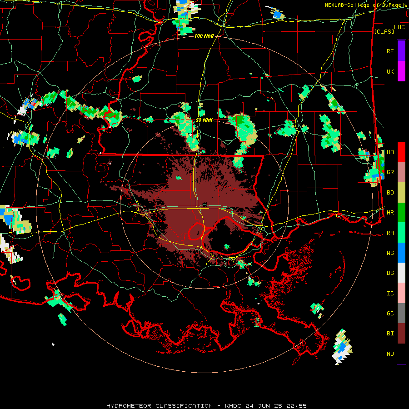The image size is (409, 409).
Task: Select the BD legend label
Action: pyautogui.click(x=390, y=193)
